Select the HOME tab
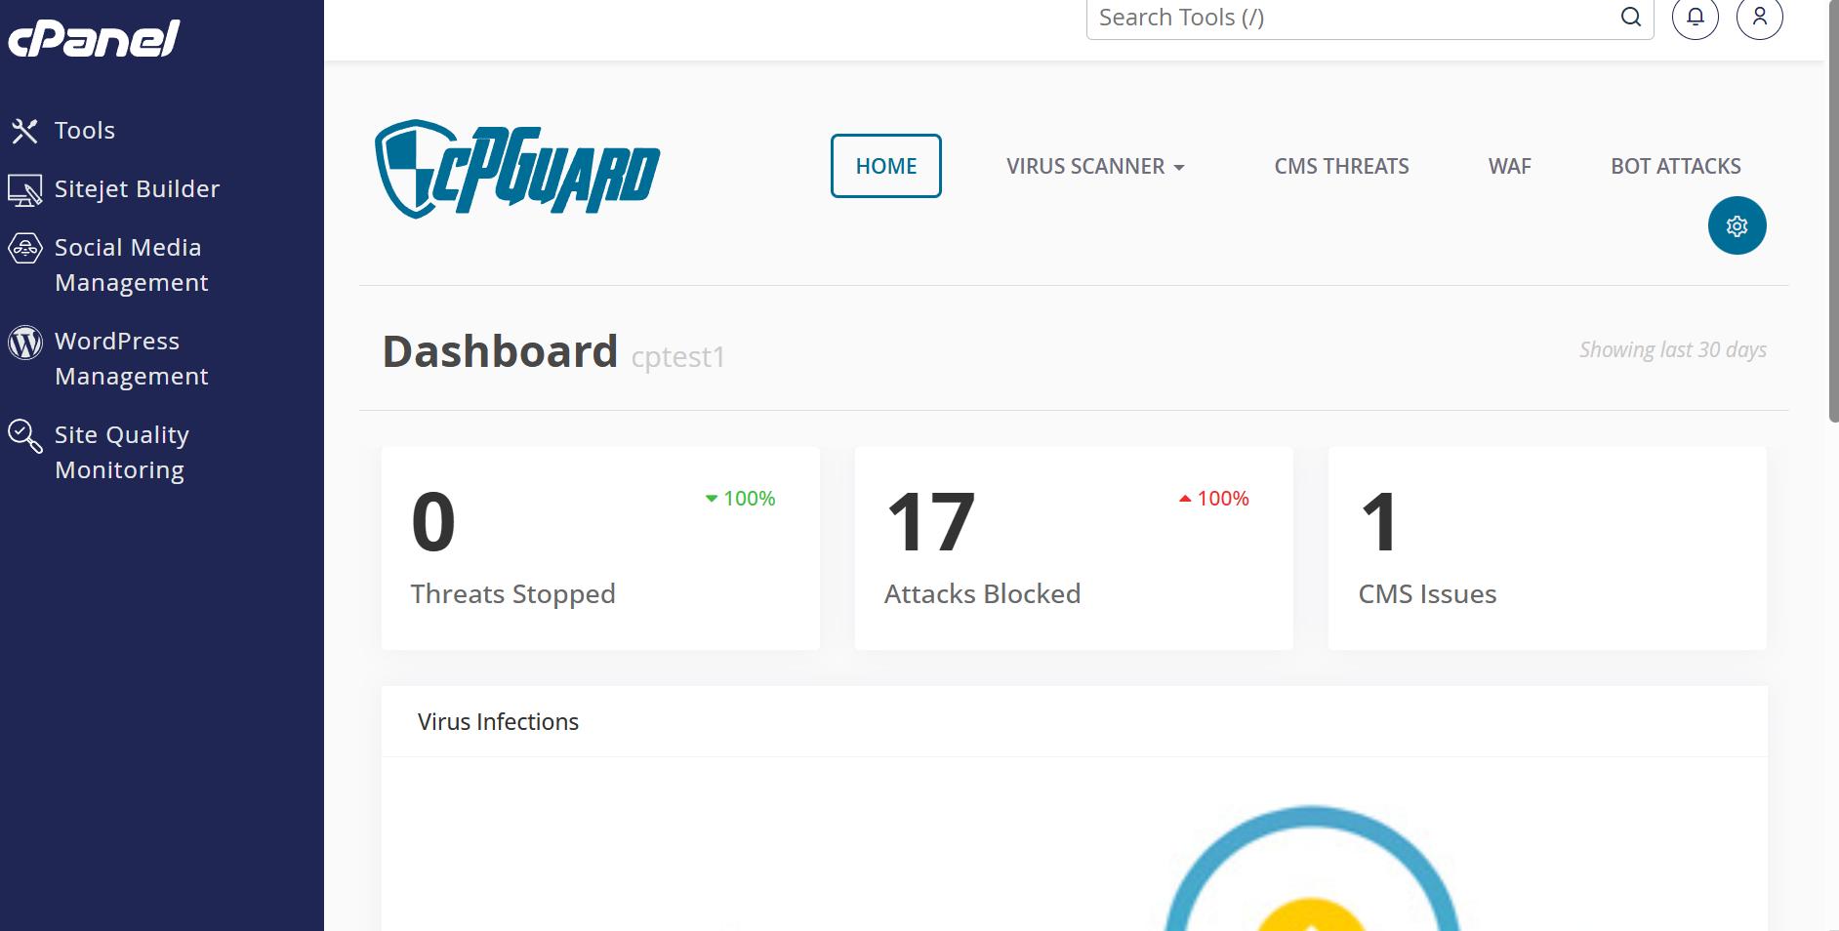This screenshot has width=1839, height=931. pos(886,166)
